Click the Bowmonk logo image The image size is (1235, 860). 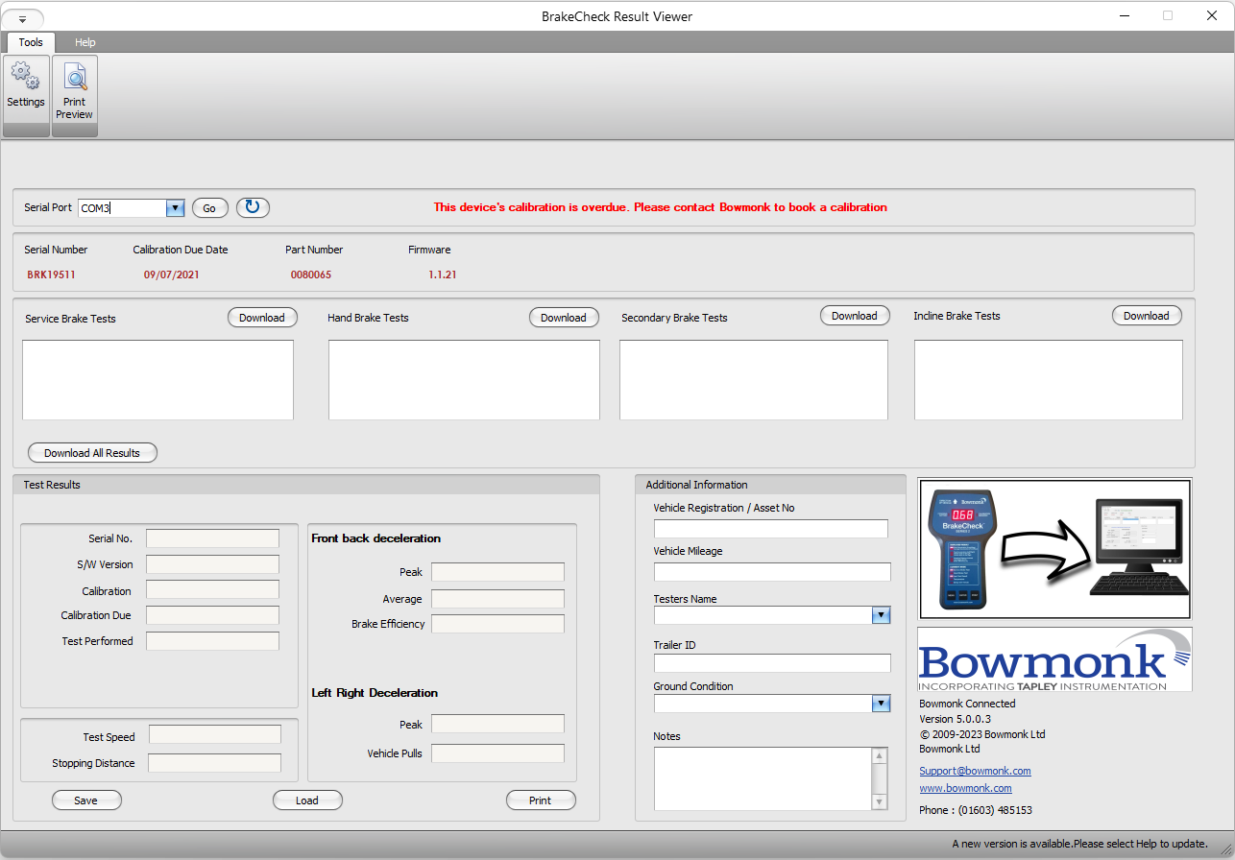[1054, 659]
